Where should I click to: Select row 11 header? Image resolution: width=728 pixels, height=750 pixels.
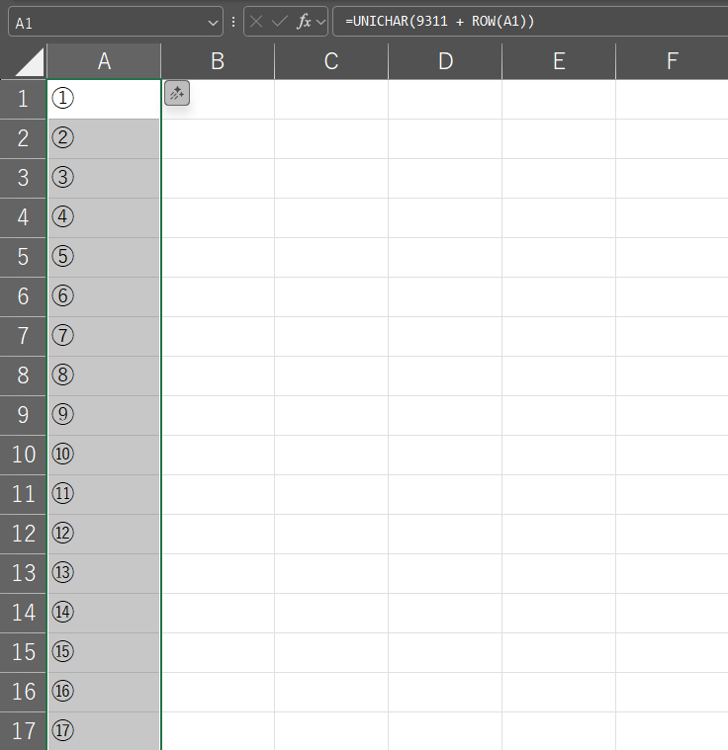click(23, 495)
